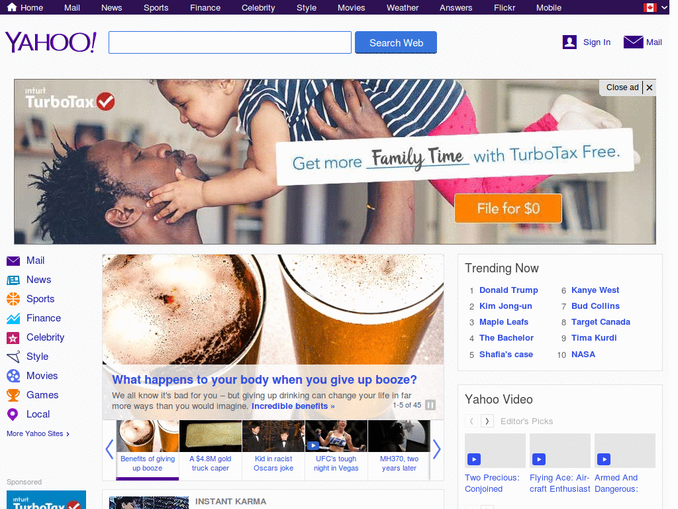
Task: Open the Tima Kurdi trending link
Action: (594, 338)
